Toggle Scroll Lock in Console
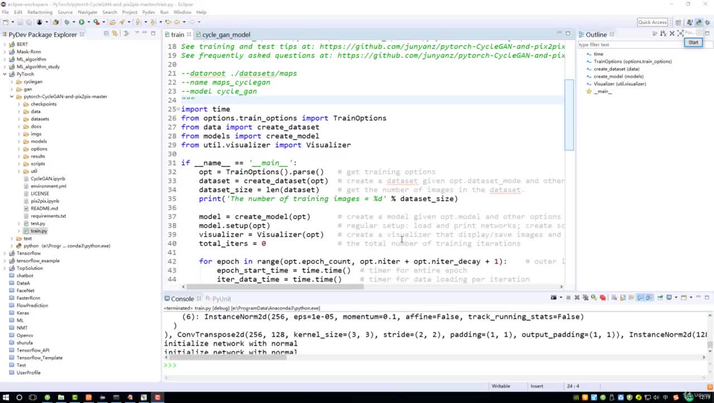 pyautogui.click(x=623, y=298)
